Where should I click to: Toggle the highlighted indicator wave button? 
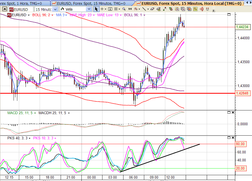pos(195,9)
